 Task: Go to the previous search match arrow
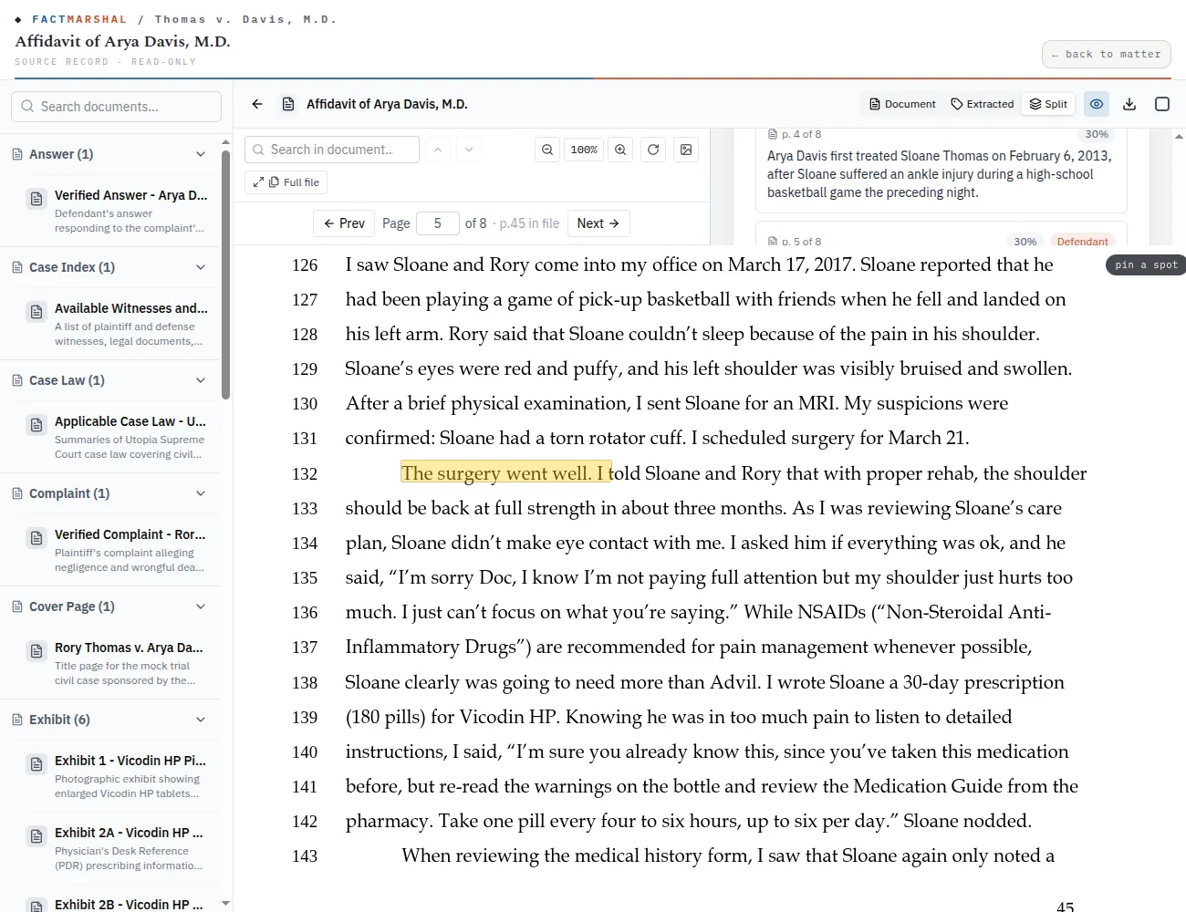coord(438,150)
